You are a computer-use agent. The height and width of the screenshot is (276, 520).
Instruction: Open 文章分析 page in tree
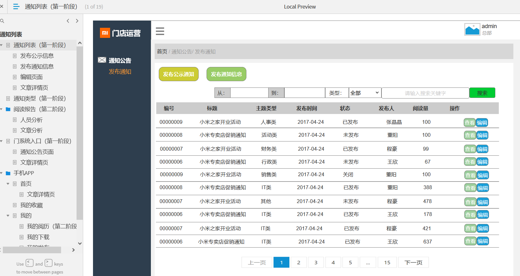(31, 130)
